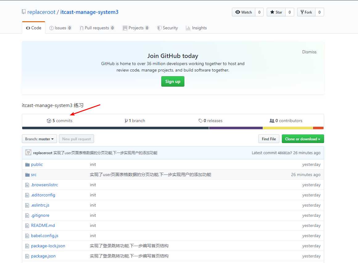Click the file icon beside .gitignore
Viewport: 358px width, 263px height.
pyautogui.click(x=27, y=216)
